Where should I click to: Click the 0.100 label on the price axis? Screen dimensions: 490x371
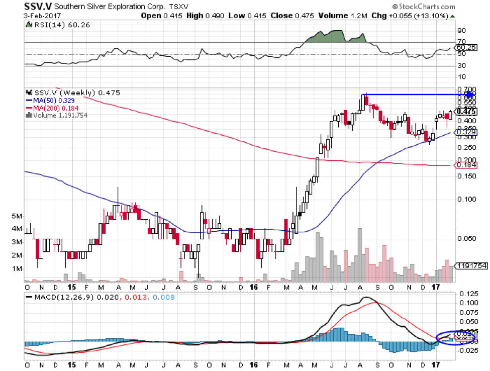pyautogui.click(x=466, y=200)
